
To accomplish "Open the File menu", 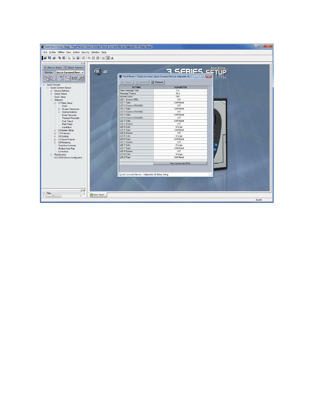I will pyautogui.click(x=45, y=52).
